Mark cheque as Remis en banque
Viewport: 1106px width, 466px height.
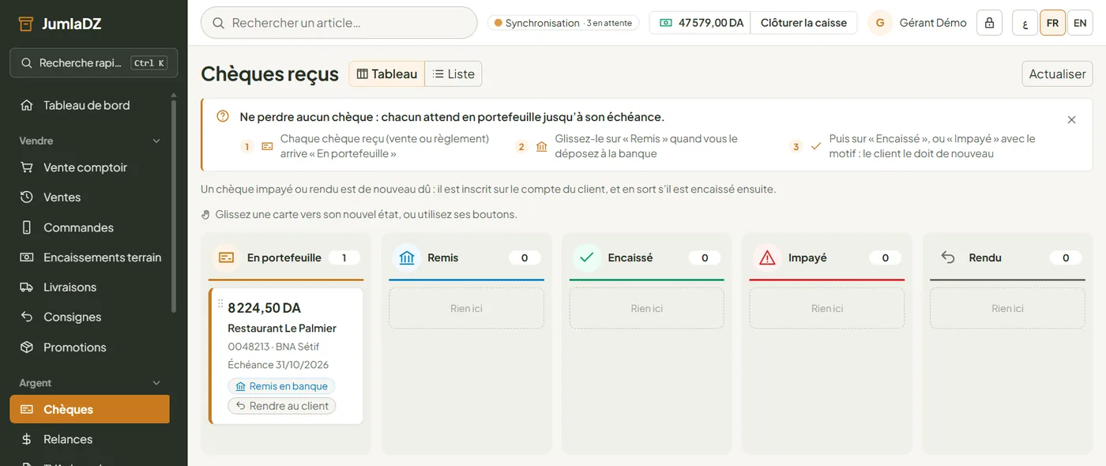point(281,386)
